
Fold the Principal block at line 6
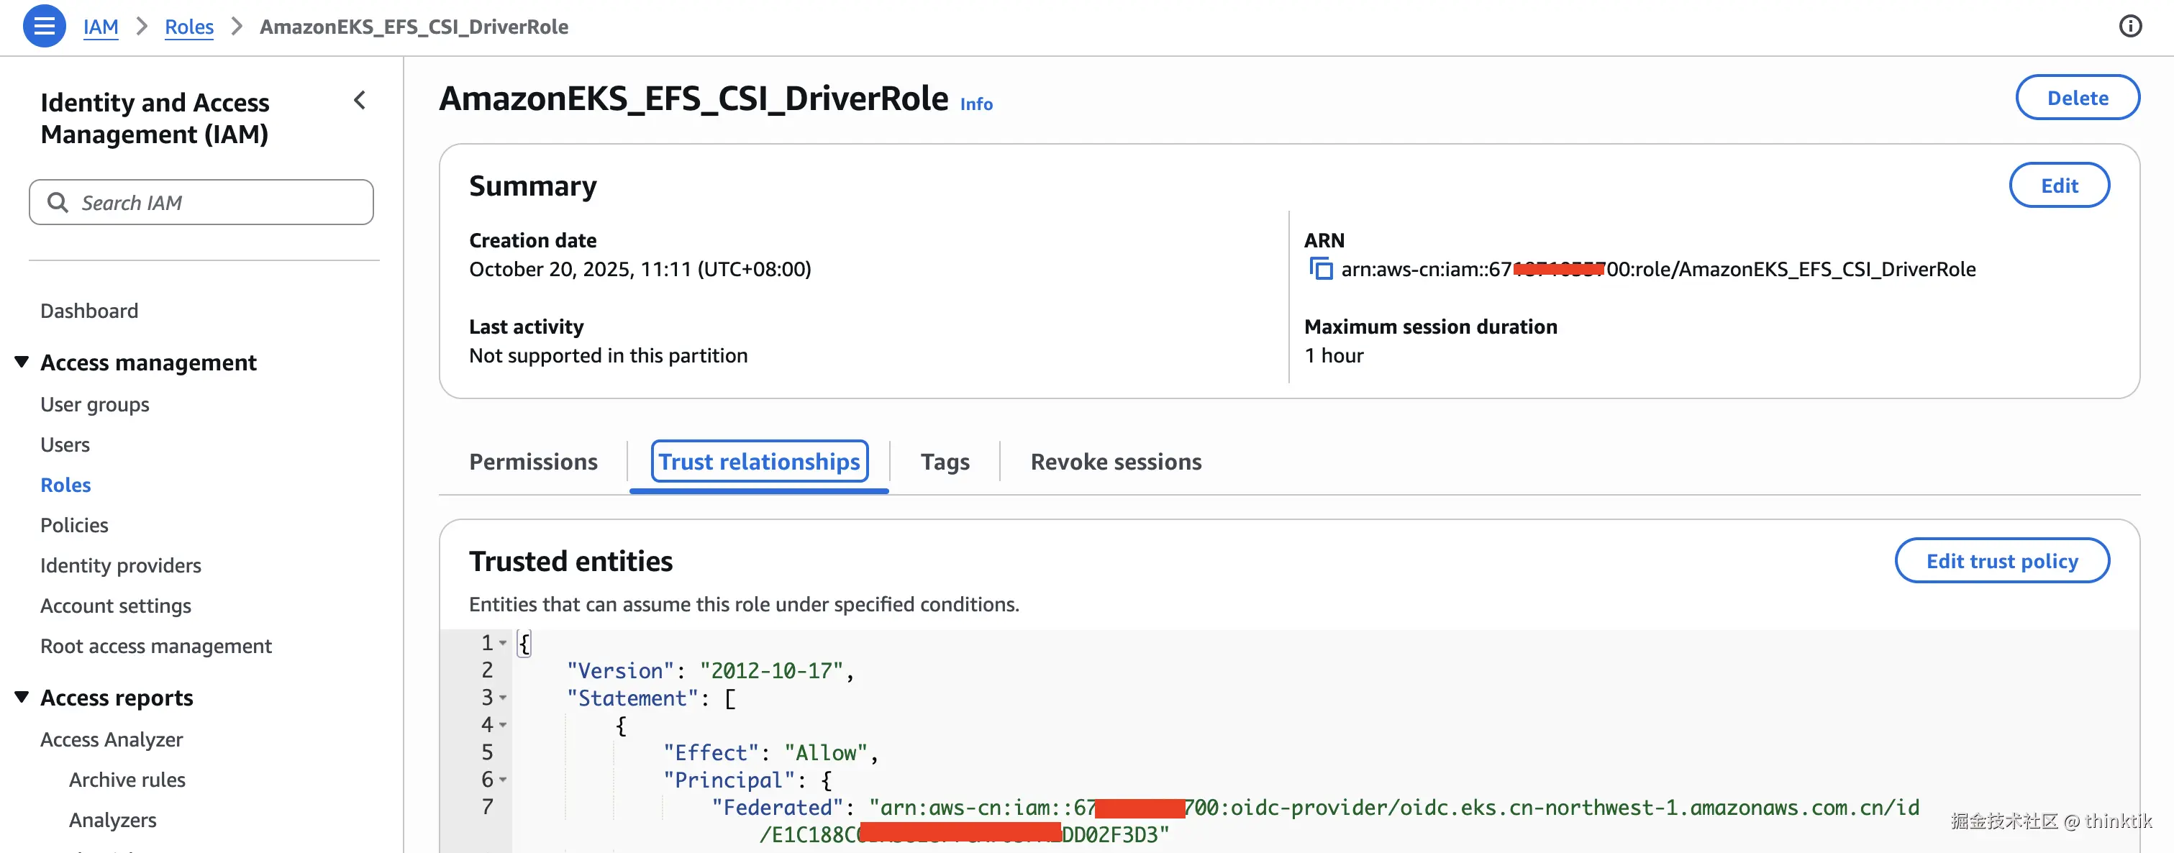503,780
